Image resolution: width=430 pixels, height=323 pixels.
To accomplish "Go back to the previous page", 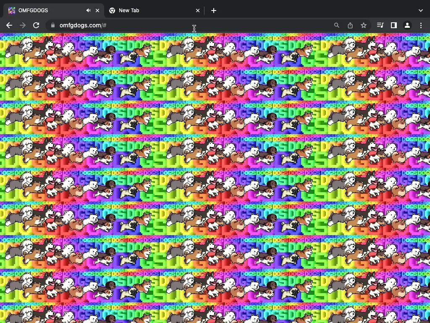I will (x=9, y=25).
